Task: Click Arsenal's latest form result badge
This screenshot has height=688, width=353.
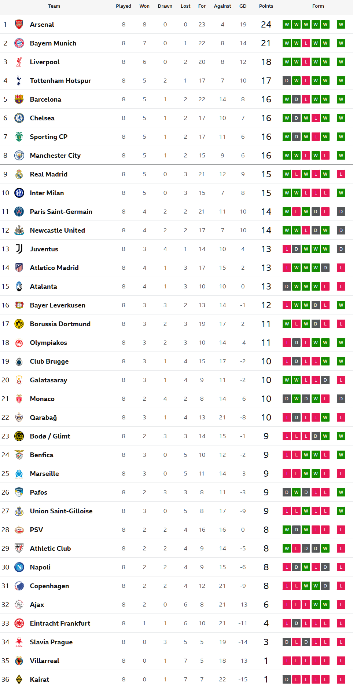Action: [341, 25]
